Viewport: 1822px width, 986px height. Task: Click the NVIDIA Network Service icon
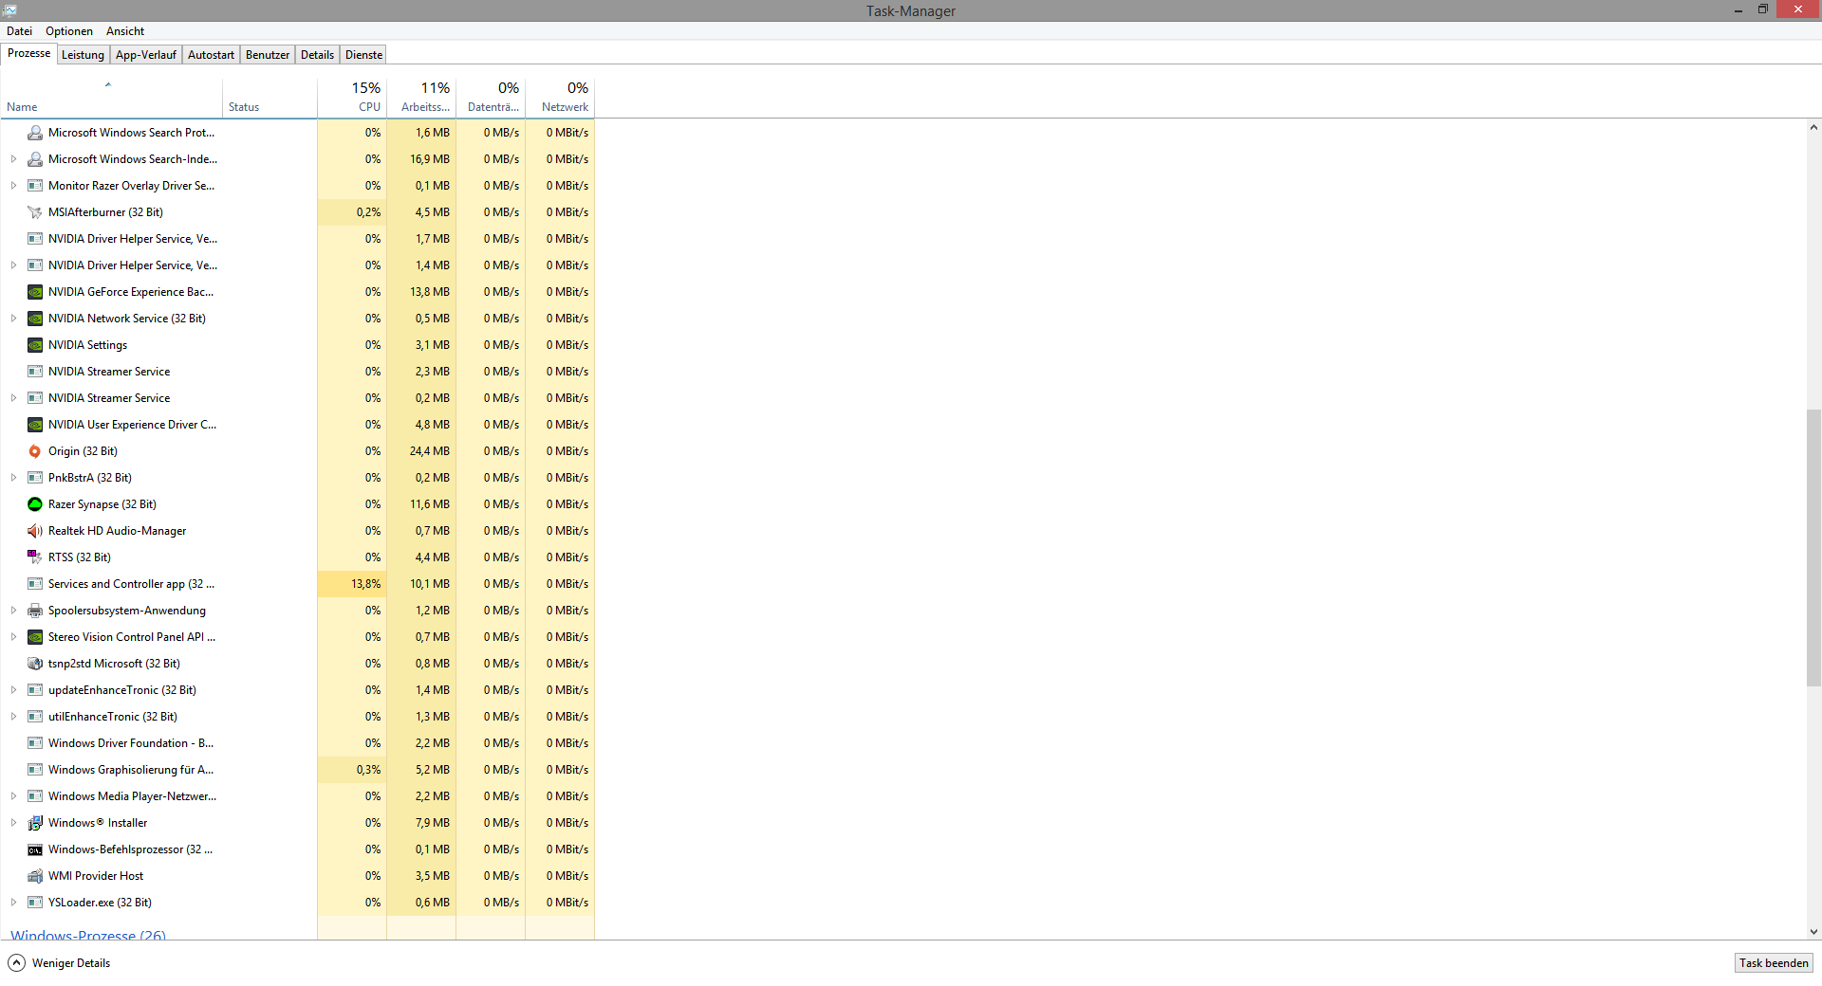(35, 319)
